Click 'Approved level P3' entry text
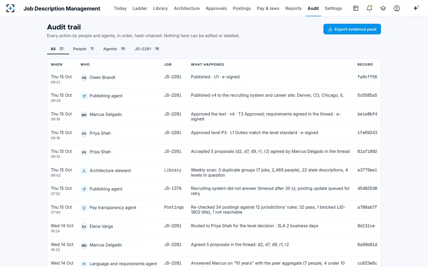 (x=254, y=133)
